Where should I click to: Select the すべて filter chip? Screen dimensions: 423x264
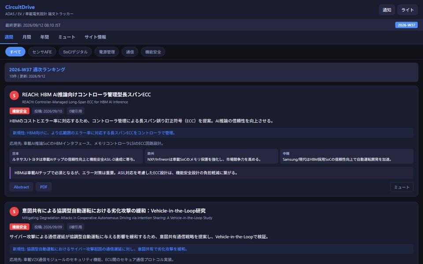15,52
